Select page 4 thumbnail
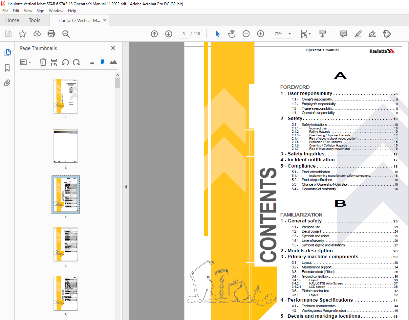Viewport: 409px width, 320px height. [x=66, y=244]
